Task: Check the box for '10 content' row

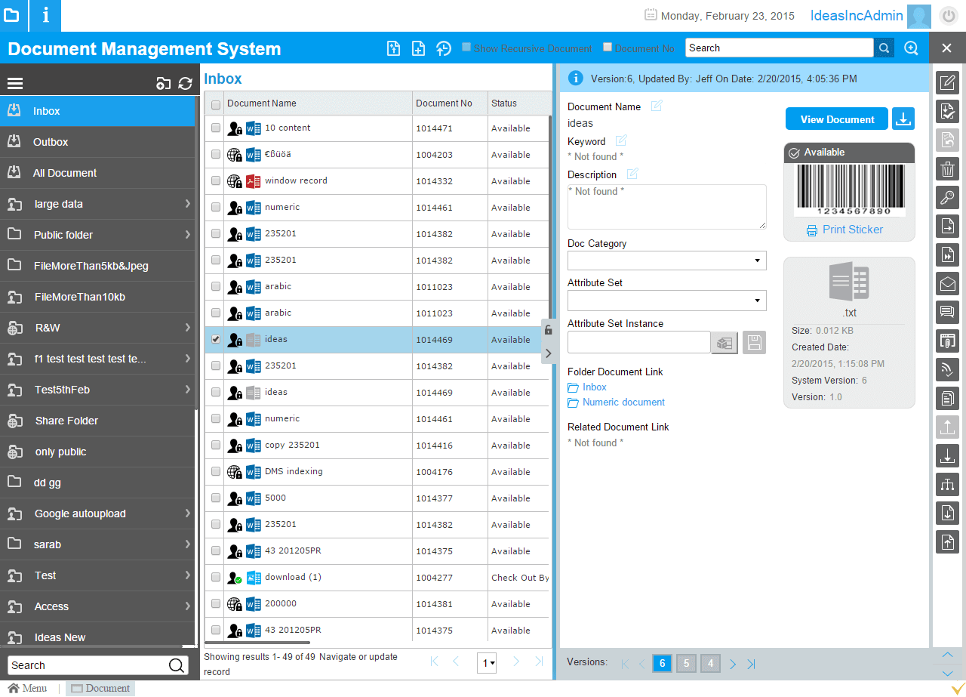Action: pyautogui.click(x=216, y=128)
